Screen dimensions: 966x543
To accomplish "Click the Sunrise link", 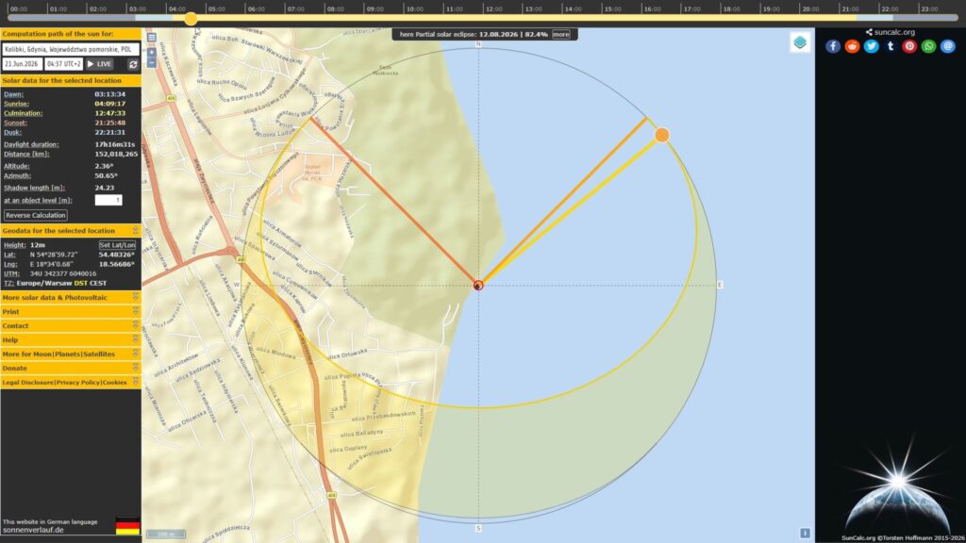I will click(x=16, y=104).
